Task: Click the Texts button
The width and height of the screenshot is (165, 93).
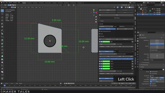Action: point(125,29)
